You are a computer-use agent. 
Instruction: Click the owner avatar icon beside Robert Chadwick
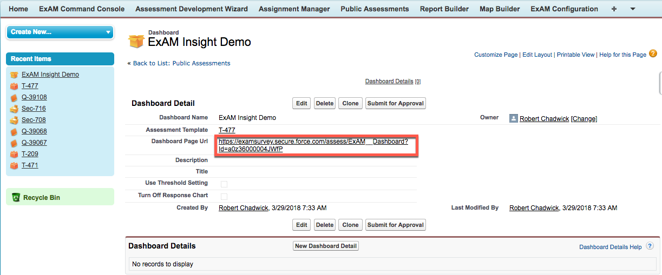[514, 118]
